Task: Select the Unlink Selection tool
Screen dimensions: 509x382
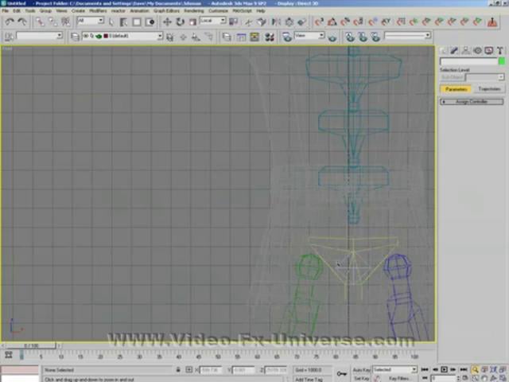Action: click(53, 21)
